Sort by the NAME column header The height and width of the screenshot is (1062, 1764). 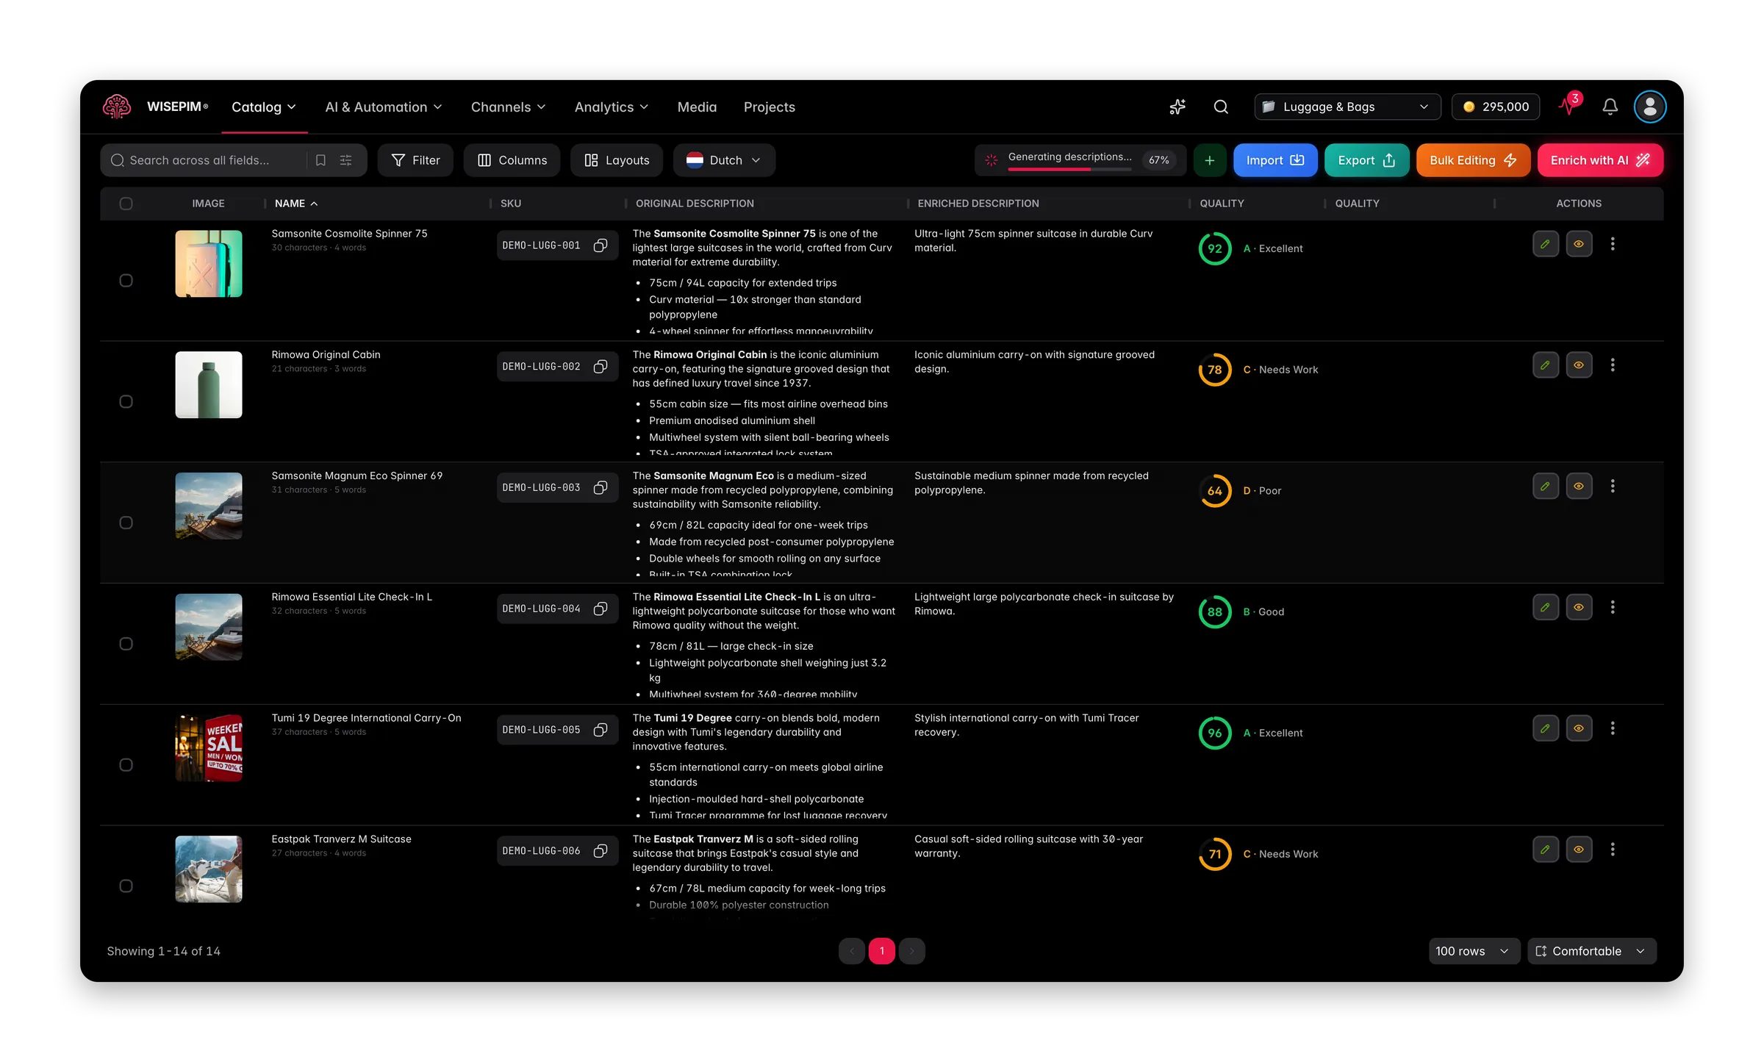point(296,204)
